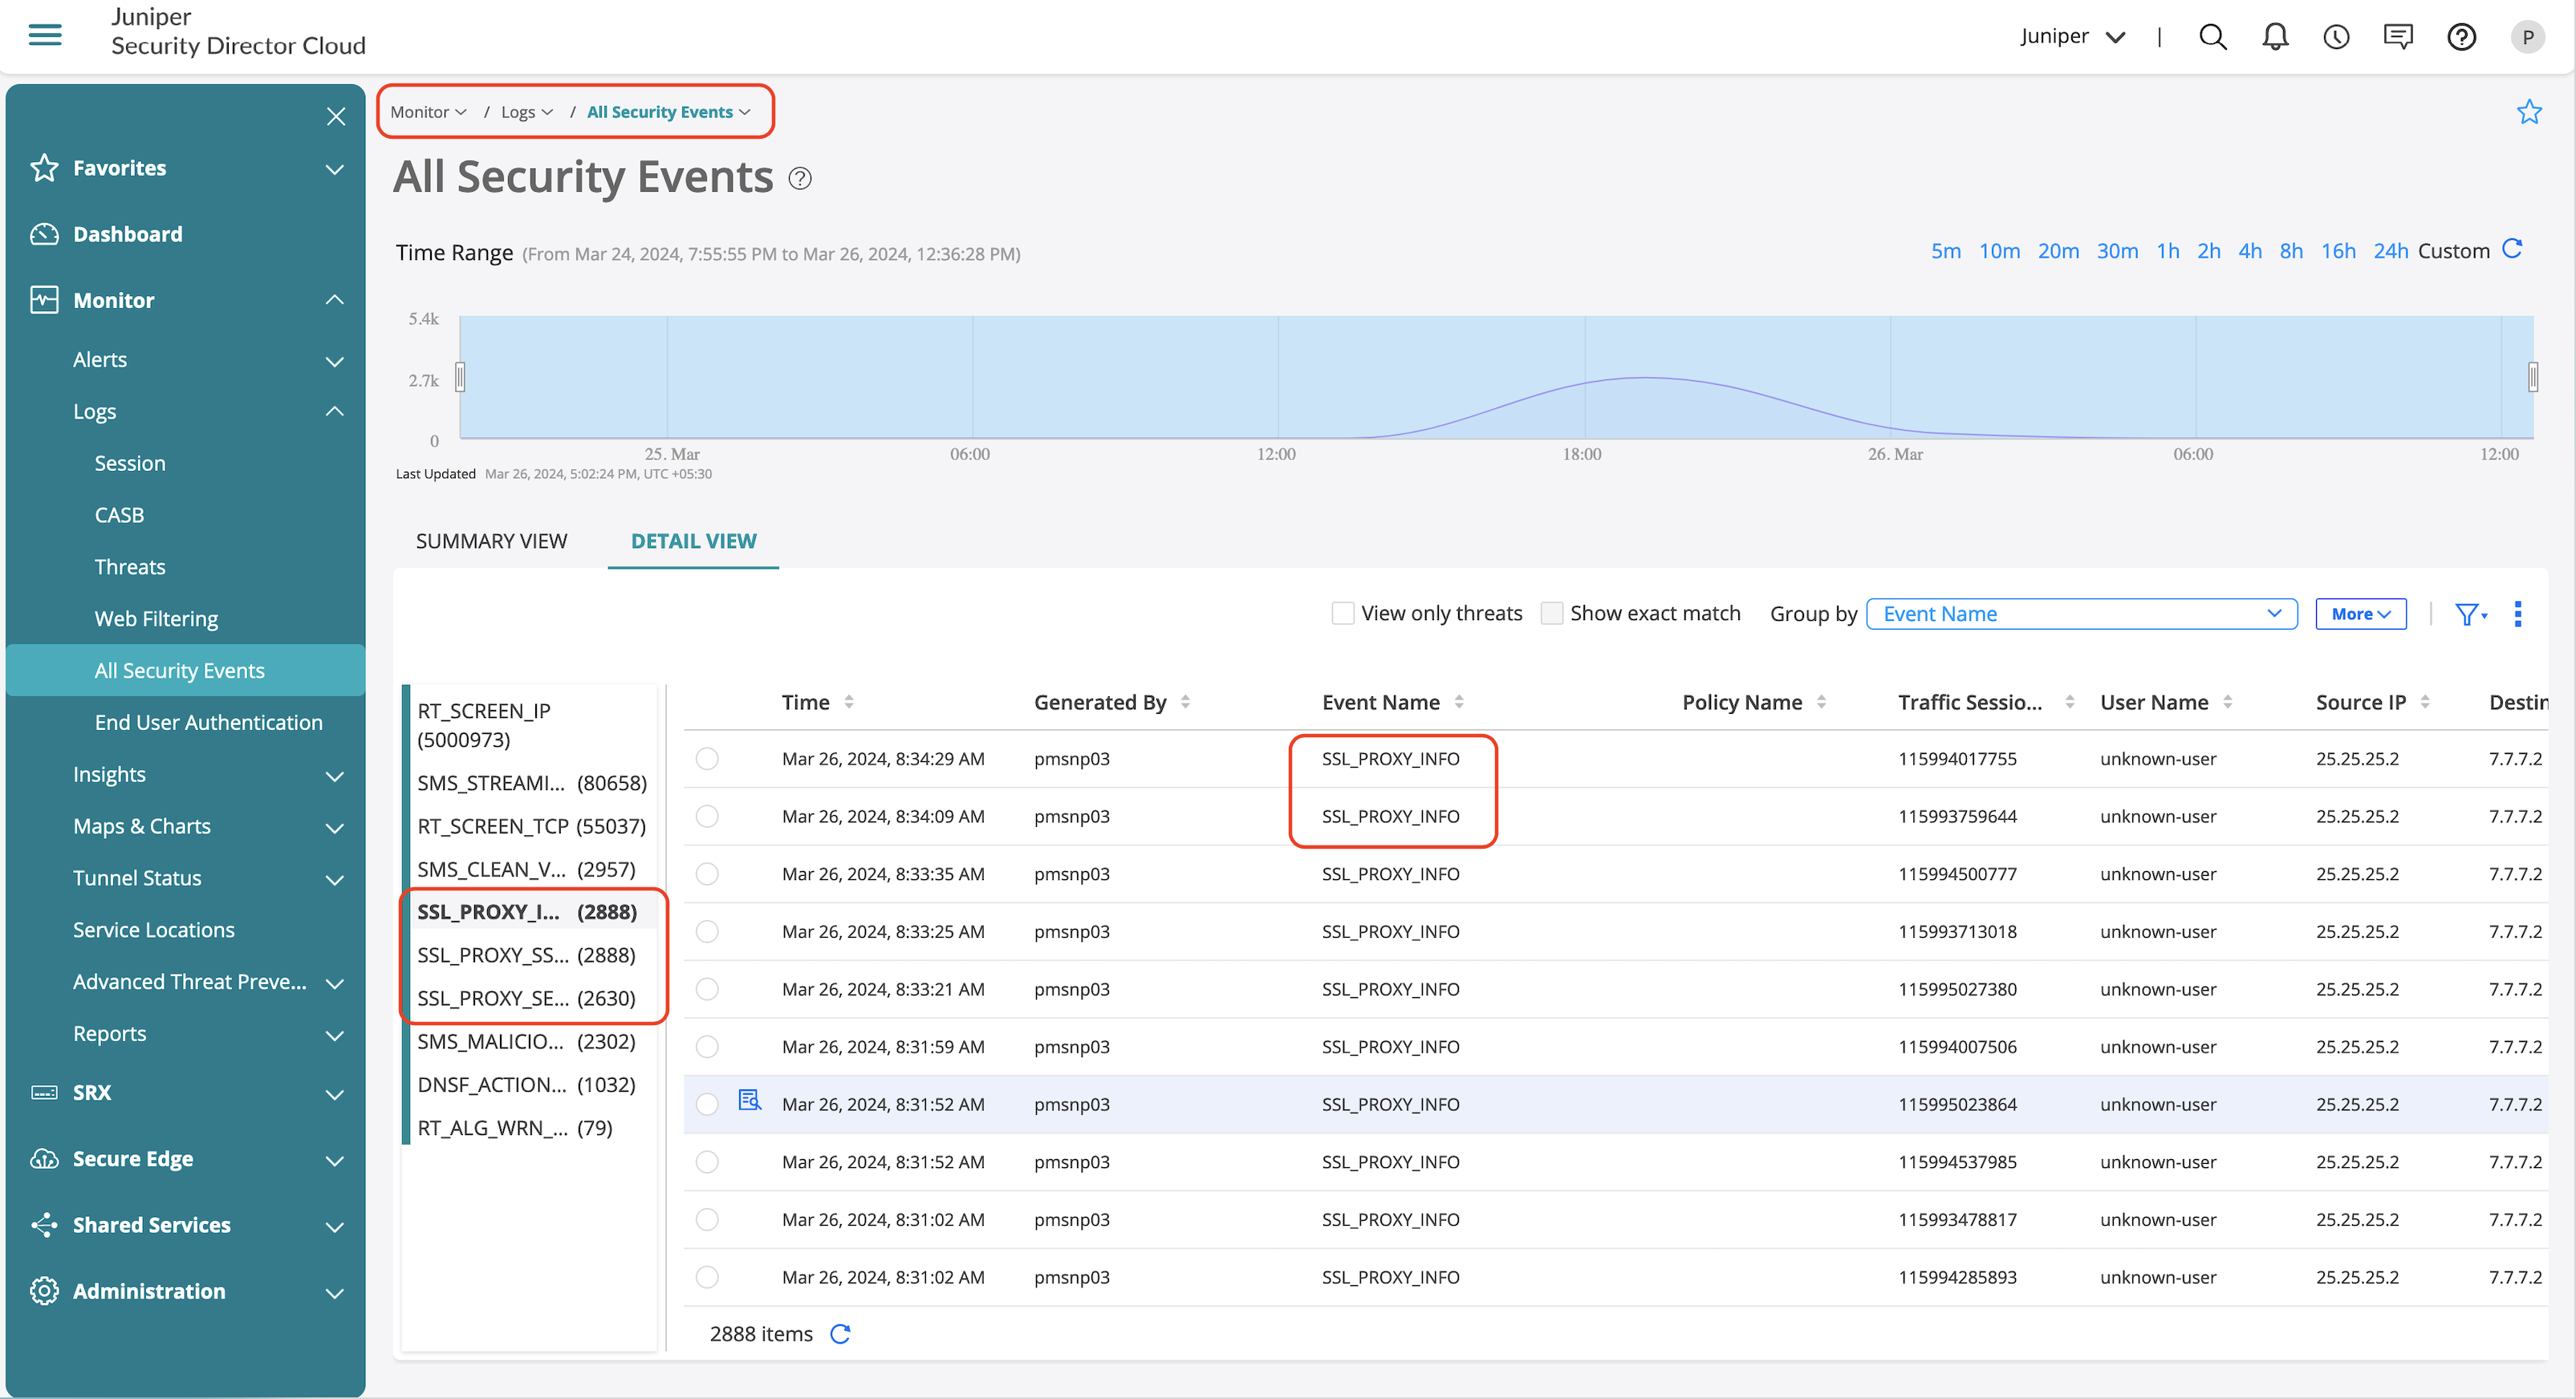Choose the Custom time range link
The width and height of the screenshot is (2576, 1399).
2453,251
